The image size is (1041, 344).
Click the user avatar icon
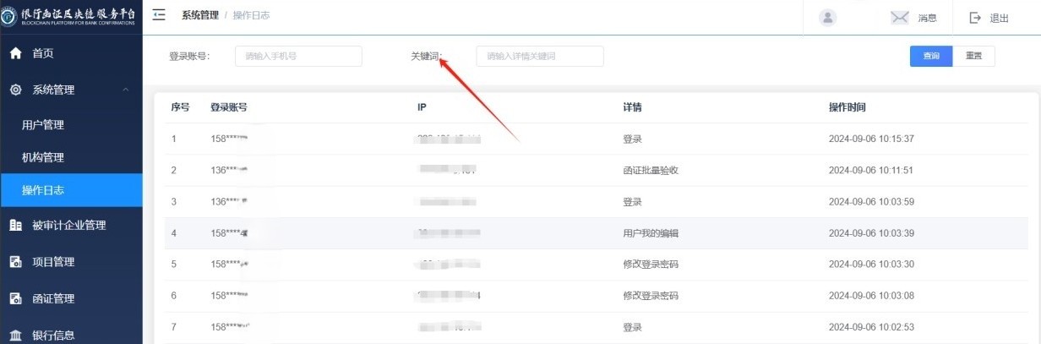pyautogui.click(x=828, y=18)
